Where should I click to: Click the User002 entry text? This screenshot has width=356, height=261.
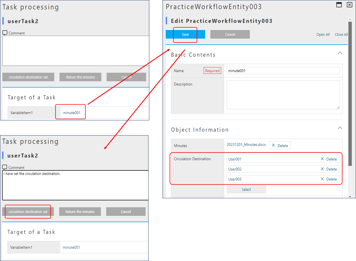click(x=235, y=169)
